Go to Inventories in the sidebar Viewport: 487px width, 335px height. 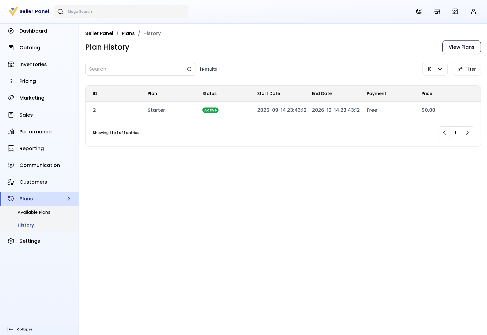40,65
